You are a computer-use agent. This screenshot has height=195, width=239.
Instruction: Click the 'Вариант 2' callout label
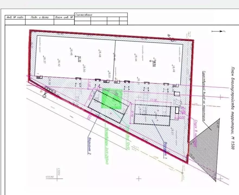90,146
